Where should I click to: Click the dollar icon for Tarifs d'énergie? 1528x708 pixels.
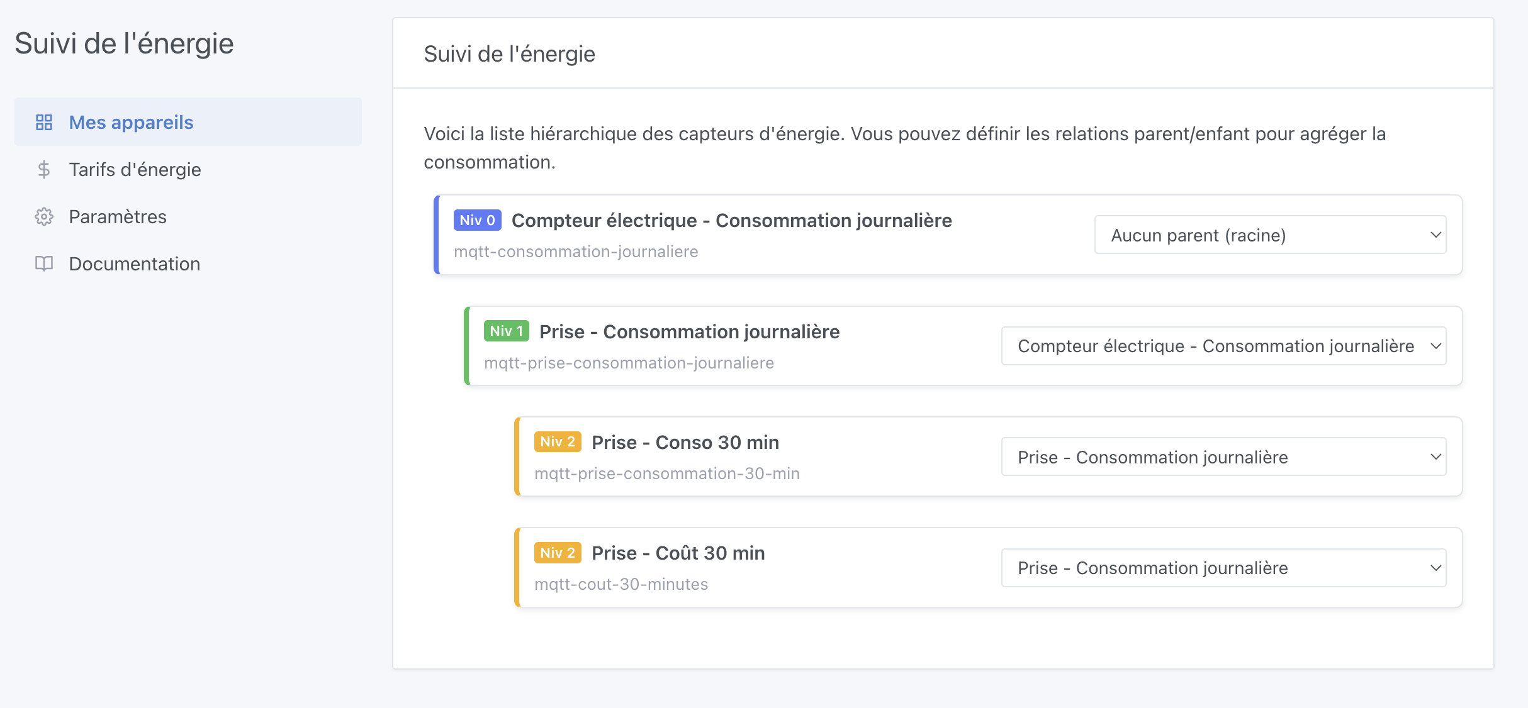[x=44, y=169]
